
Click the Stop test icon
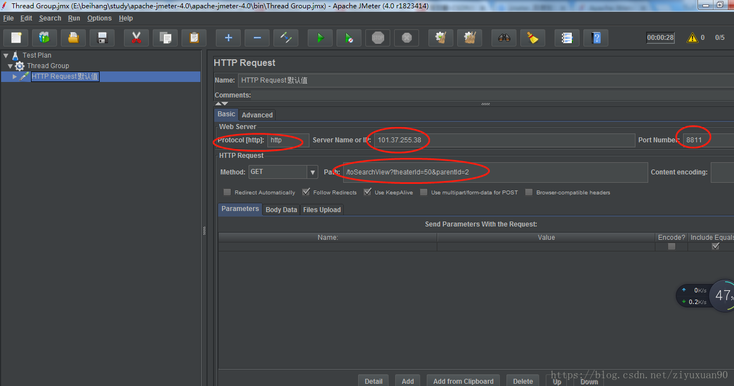point(378,38)
